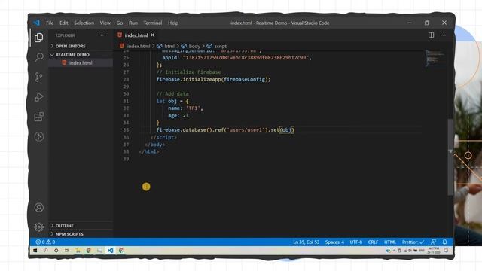Open the Search view in activity bar
Screen dimensions: 482x271
click(38, 57)
